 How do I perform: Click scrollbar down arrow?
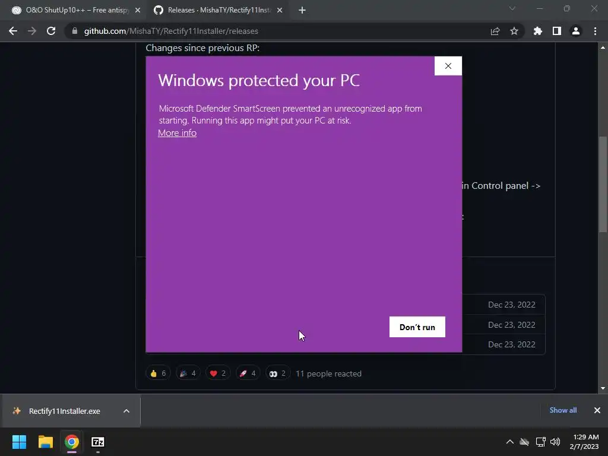click(603, 388)
